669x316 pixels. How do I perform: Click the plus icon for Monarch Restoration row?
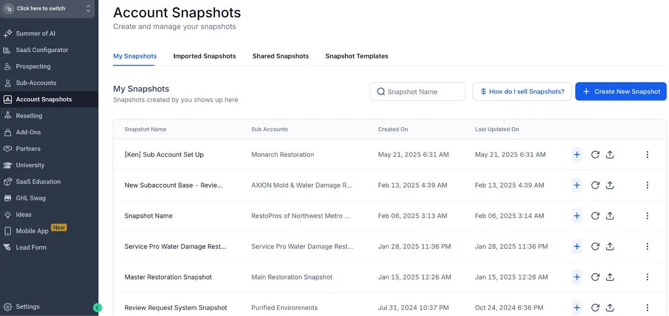[577, 154]
